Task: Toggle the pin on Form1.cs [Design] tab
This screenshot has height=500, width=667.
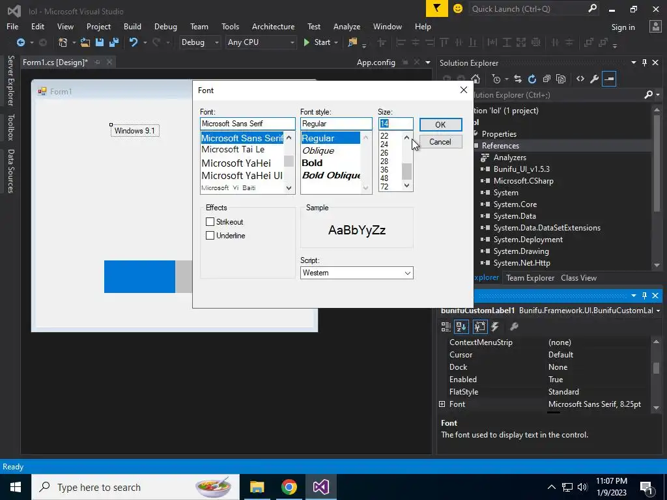Action: coord(98,62)
